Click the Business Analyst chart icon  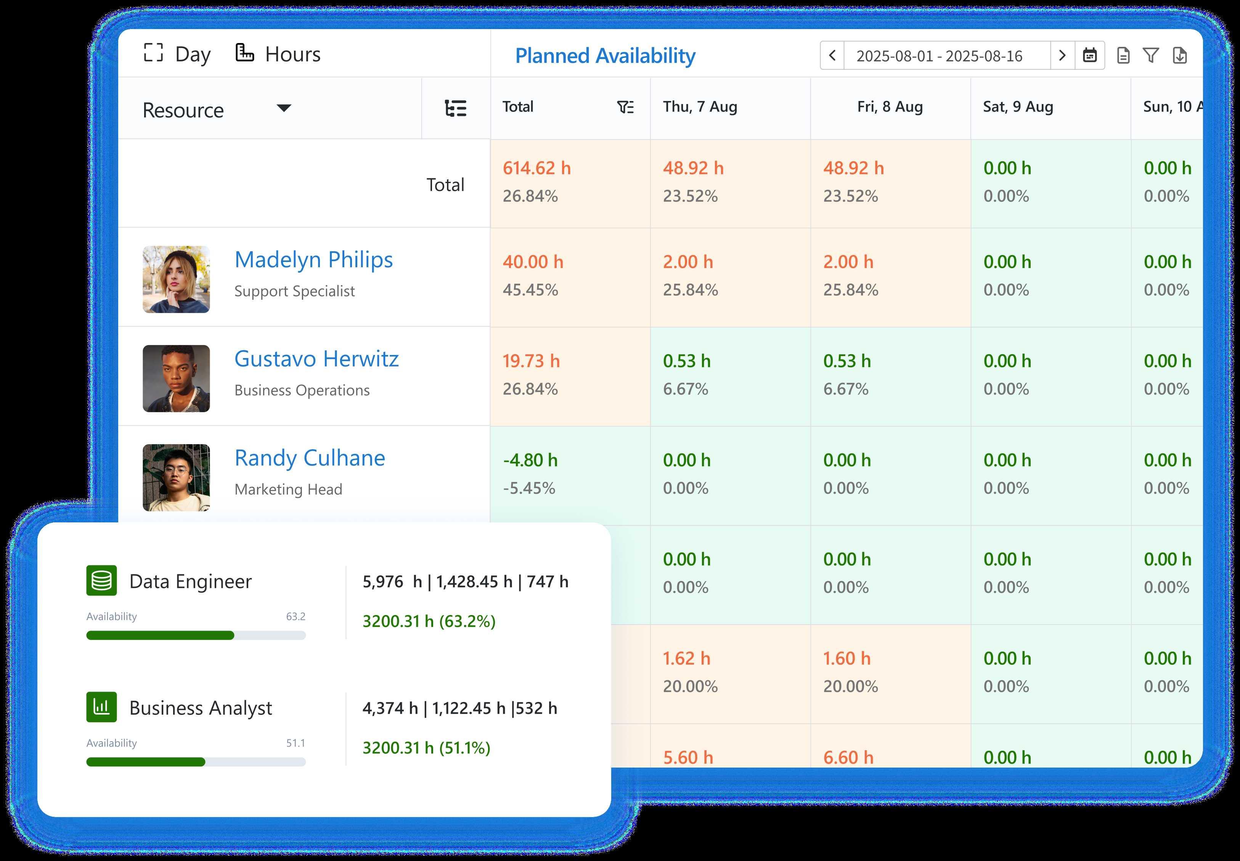[101, 707]
